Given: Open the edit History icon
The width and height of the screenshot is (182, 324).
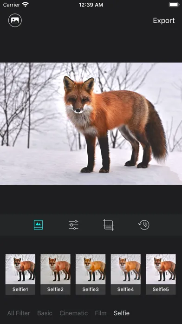Looking at the screenshot, I should point(143,225).
